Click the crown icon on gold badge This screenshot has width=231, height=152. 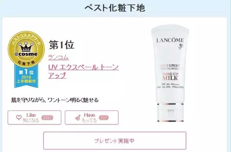point(26,46)
